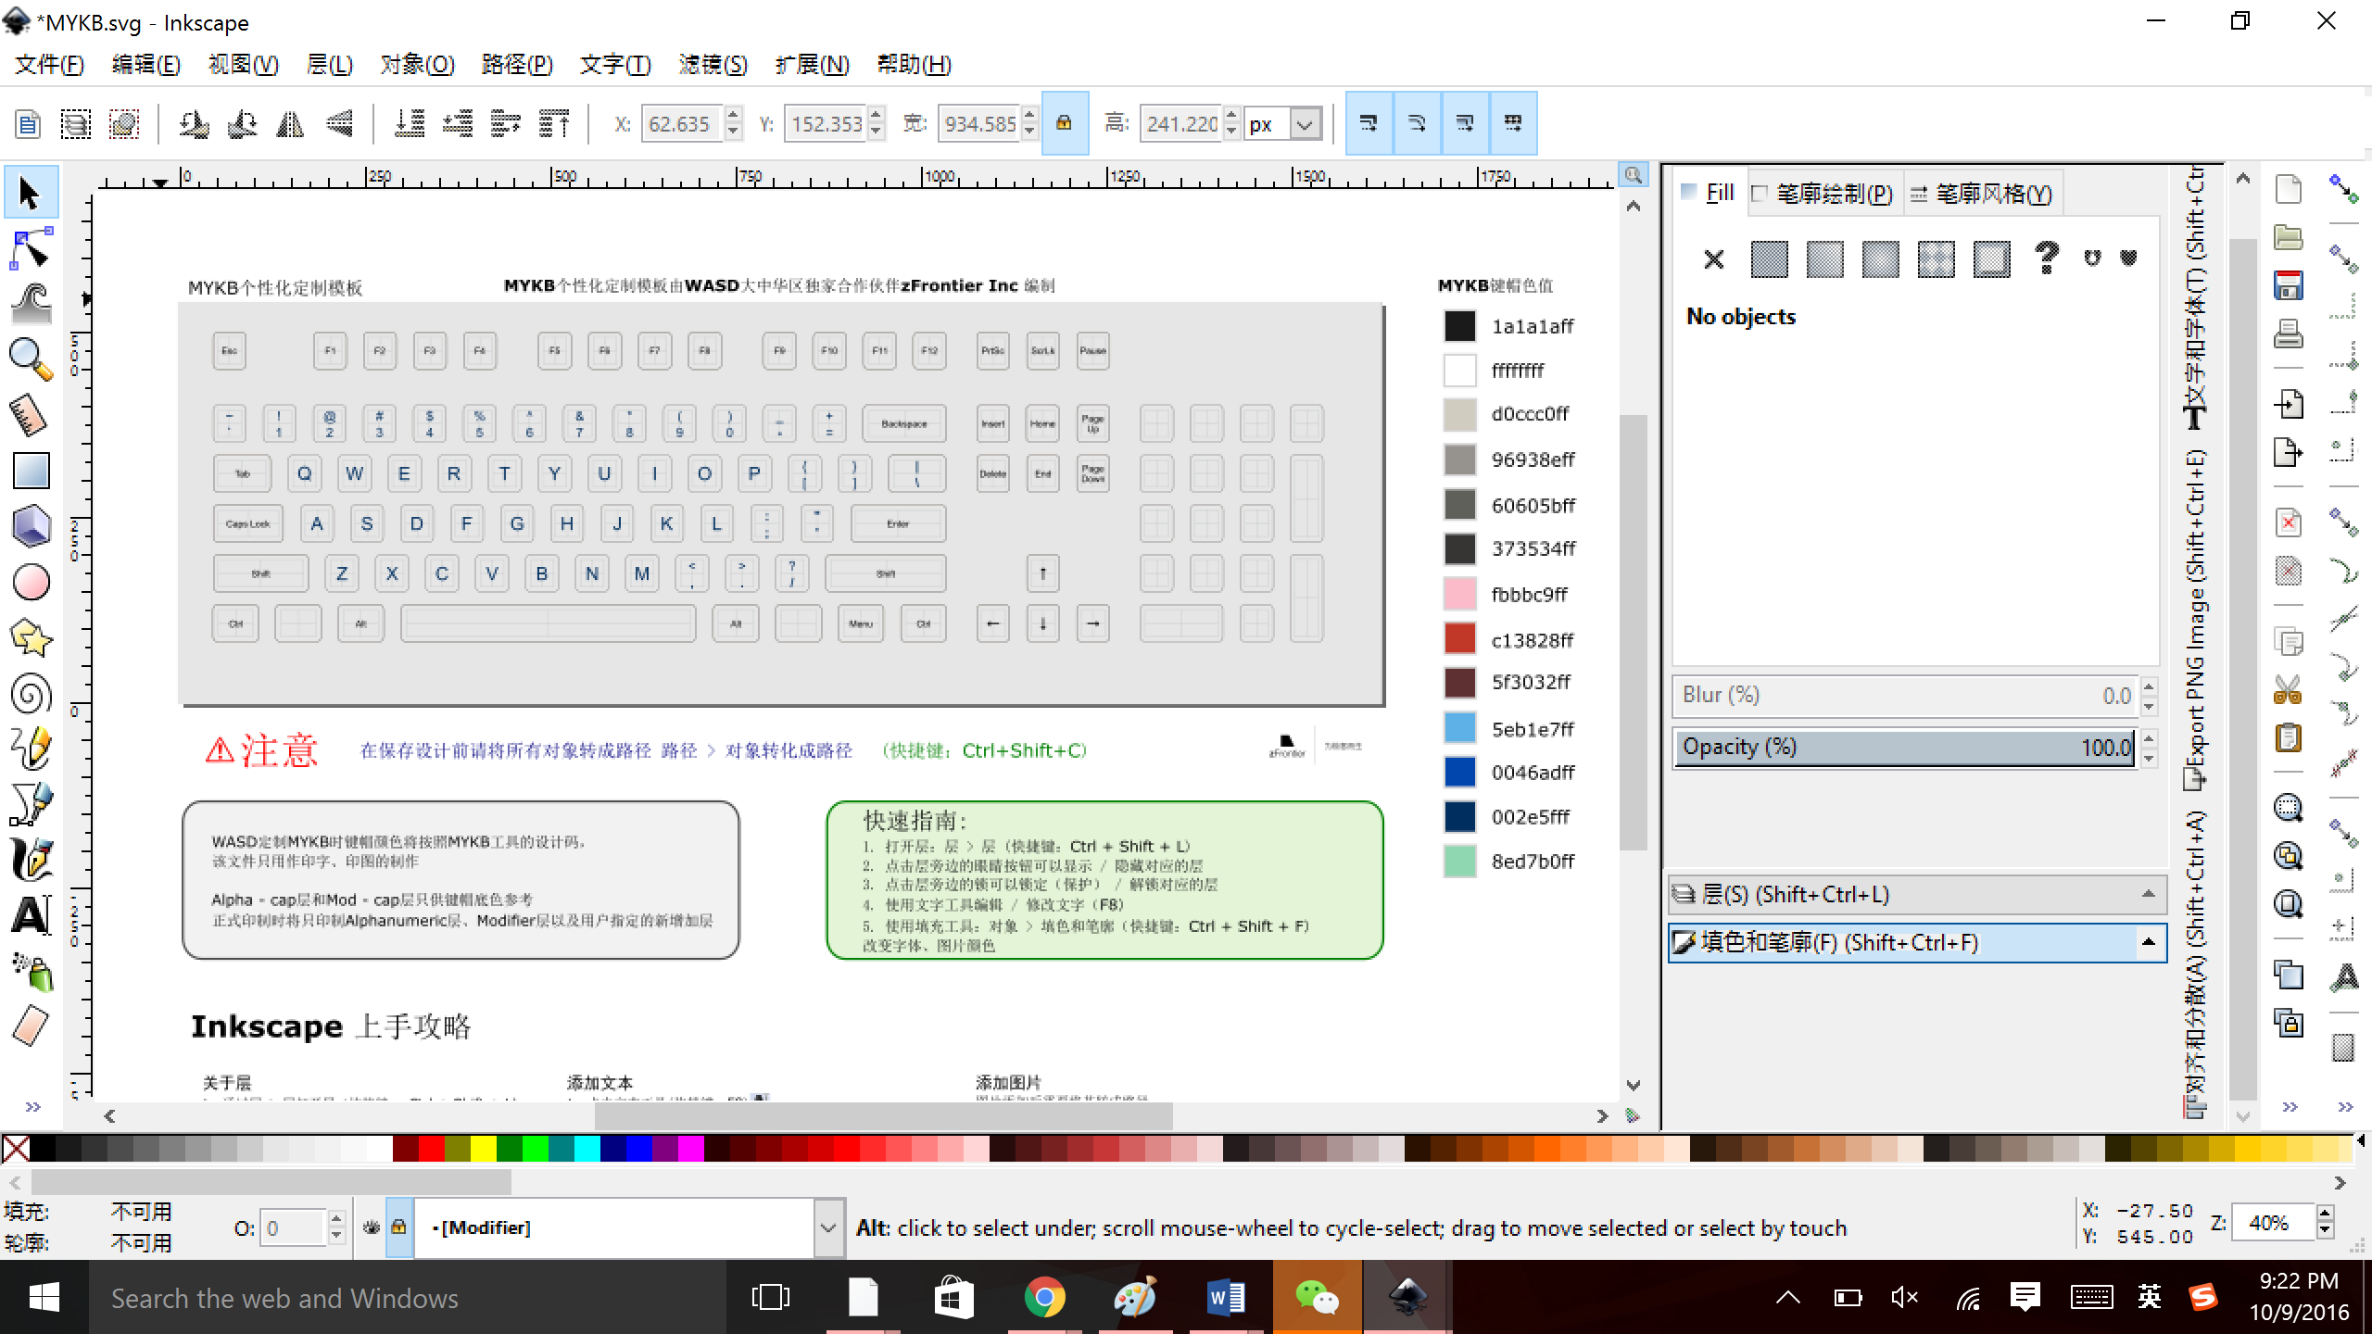Select the Spray can tool
The height and width of the screenshot is (1334, 2372).
[31, 971]
